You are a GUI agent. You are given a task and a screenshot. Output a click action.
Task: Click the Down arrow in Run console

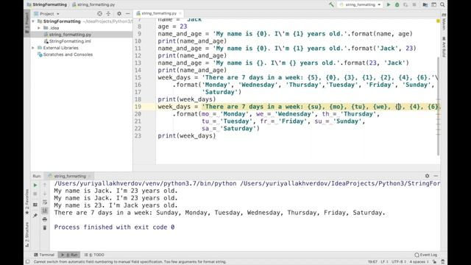pos(45,194)
